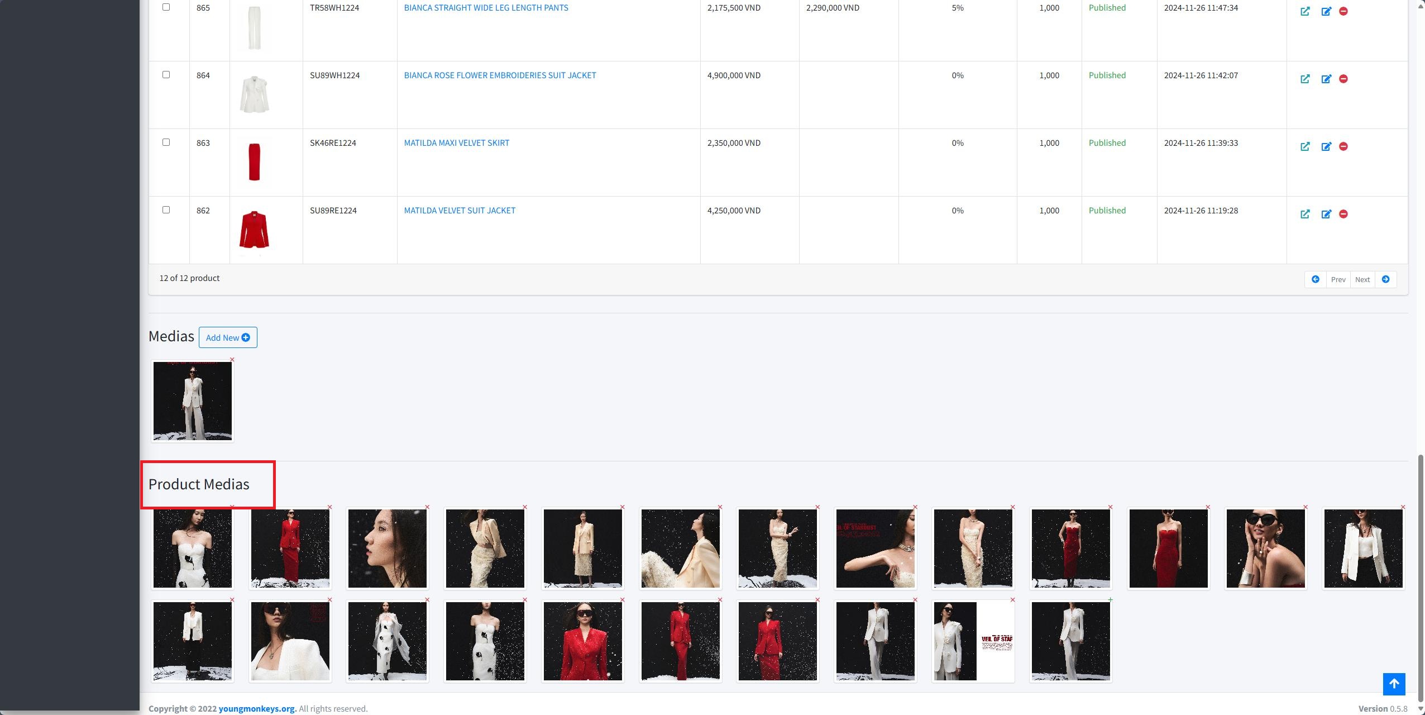The width and height of the screenshot is (1425, 715).
Task: Edit the MATILDA VELVET SUIT JACKET row
Action: [1326, 214]
